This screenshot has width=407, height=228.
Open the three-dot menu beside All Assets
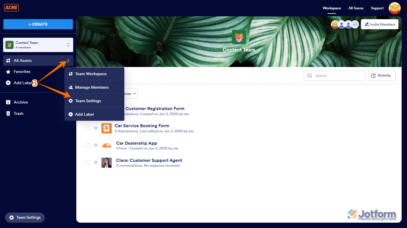pos(68,61)
